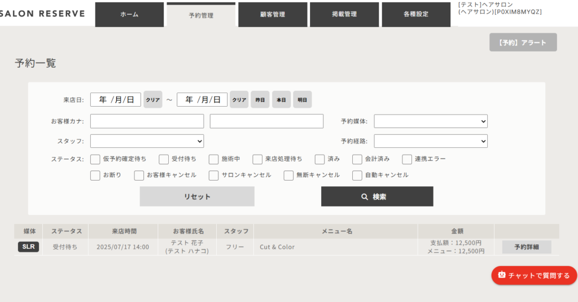This screenshot has height=302, width=578.
Task: Clear the start visit date field
Action: click(152, 100)
